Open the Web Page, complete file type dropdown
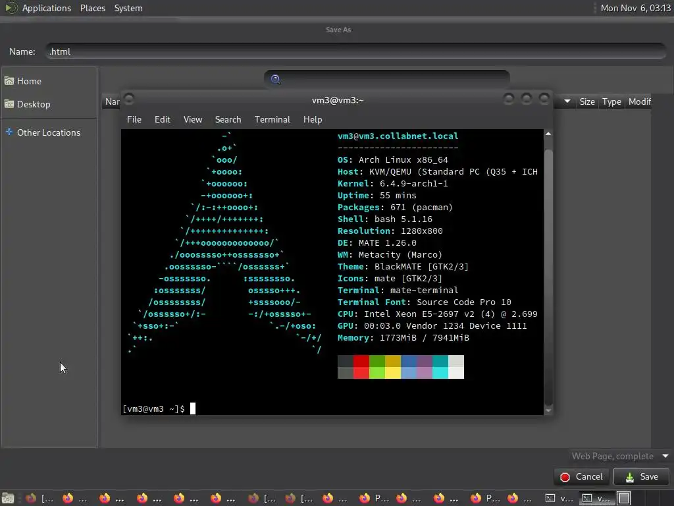This screenshot has height=506, width=674. coord(619,456)
